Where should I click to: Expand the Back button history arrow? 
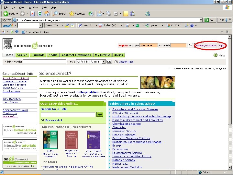pyautogui.click(x=17, y=14)
